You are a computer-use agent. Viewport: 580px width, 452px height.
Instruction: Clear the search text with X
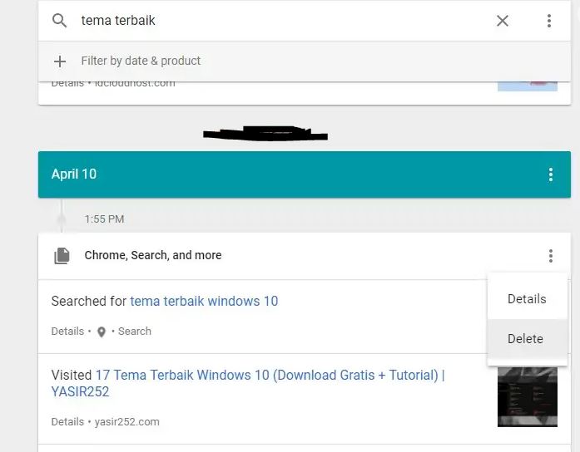(x=503, y=21)
